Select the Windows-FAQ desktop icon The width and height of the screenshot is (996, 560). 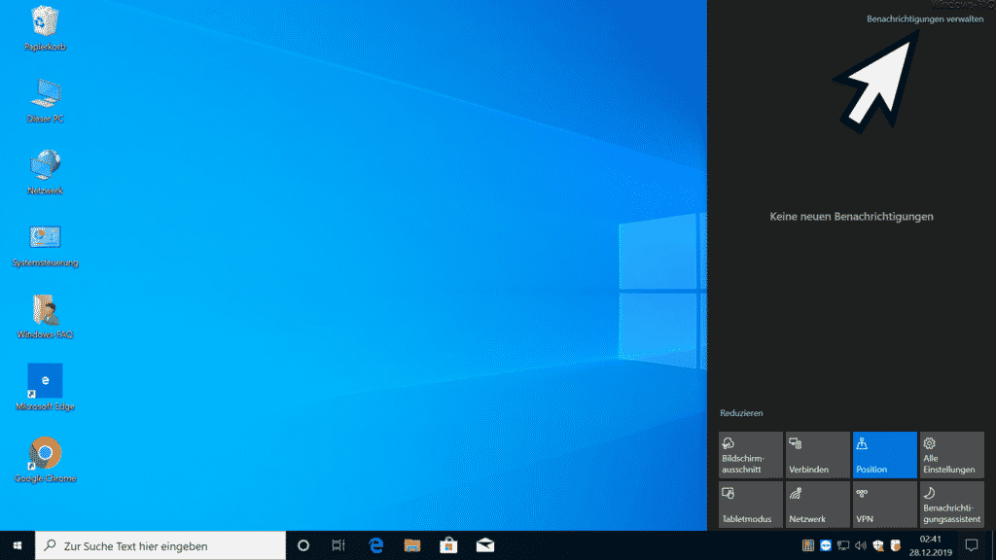45,316
